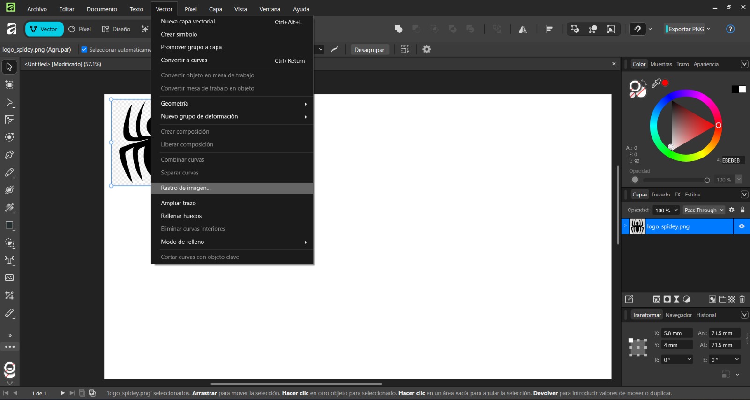
Task: Activate the Vector studio button
Action: (x=44, y=29)
